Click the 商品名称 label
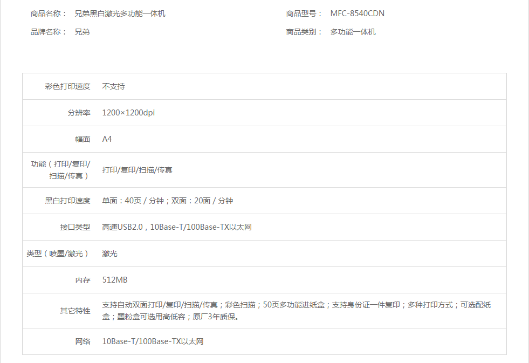The image size is (529, 363). click(48, 13)
